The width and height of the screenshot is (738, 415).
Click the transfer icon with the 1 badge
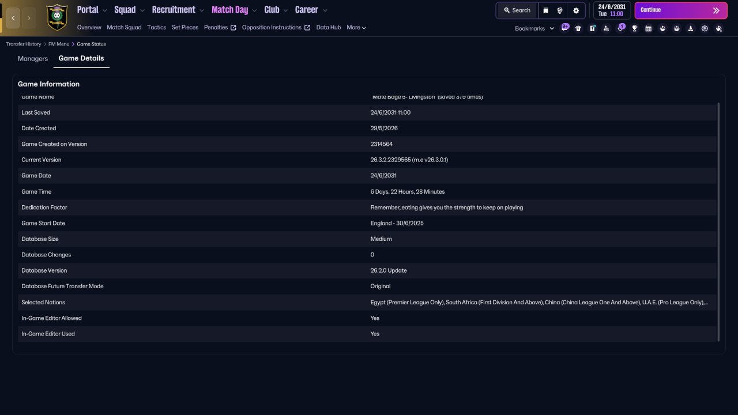(x=620, y=28)
